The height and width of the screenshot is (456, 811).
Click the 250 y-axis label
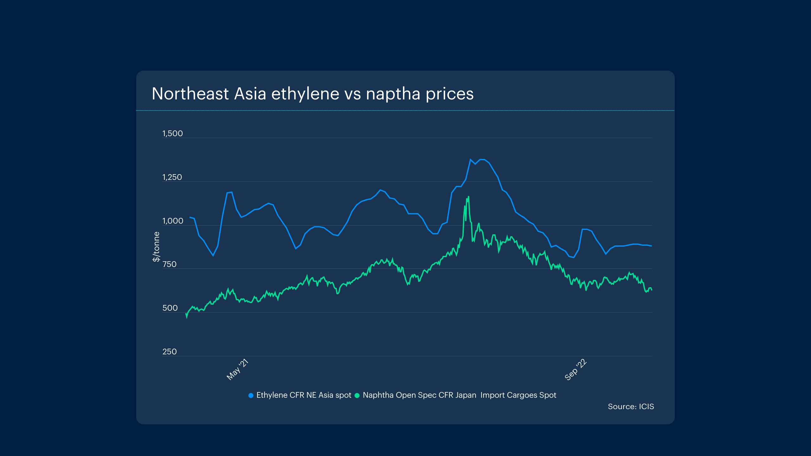[x=169, y=352]
